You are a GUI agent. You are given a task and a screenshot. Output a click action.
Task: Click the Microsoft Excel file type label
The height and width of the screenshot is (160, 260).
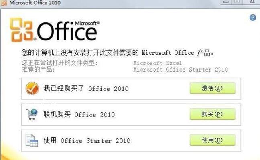[158, 63]
